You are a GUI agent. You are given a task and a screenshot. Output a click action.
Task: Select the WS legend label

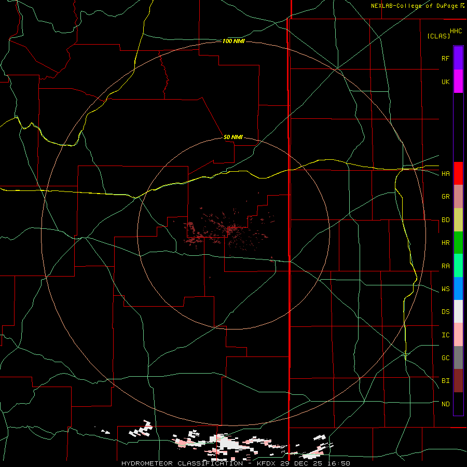point(445,289)
